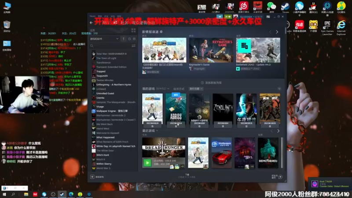Open the Weird West game cover in My Games

pos(270,109)
